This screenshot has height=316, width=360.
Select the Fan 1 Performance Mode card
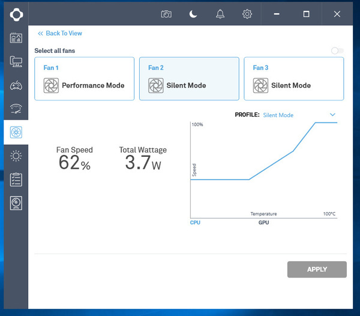point(85,79)
